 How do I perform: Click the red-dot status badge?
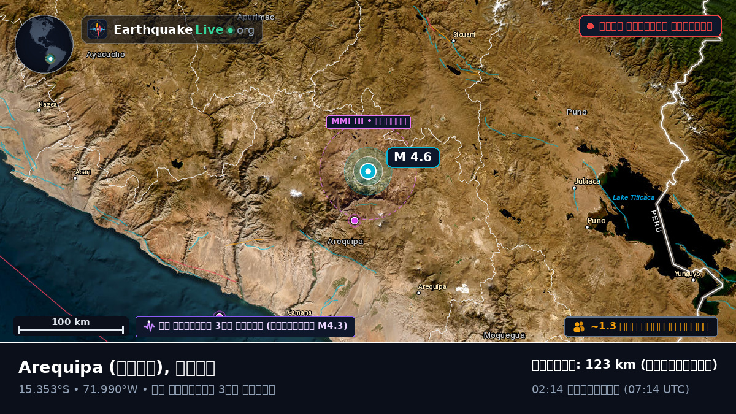650,26
